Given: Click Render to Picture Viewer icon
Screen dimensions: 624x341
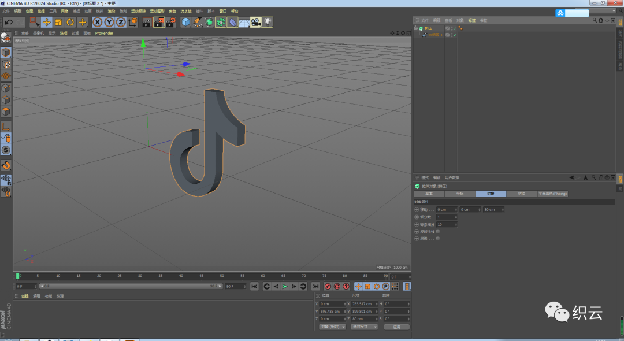Looking at the screenshot, I should [159, 23].
